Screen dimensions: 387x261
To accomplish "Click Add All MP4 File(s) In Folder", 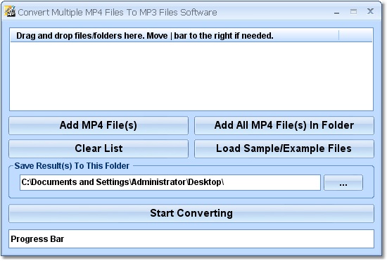I will [284, 125].
